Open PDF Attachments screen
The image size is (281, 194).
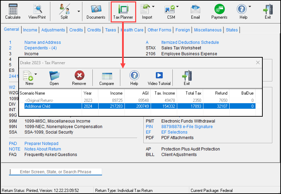click(x=178, y=138)
